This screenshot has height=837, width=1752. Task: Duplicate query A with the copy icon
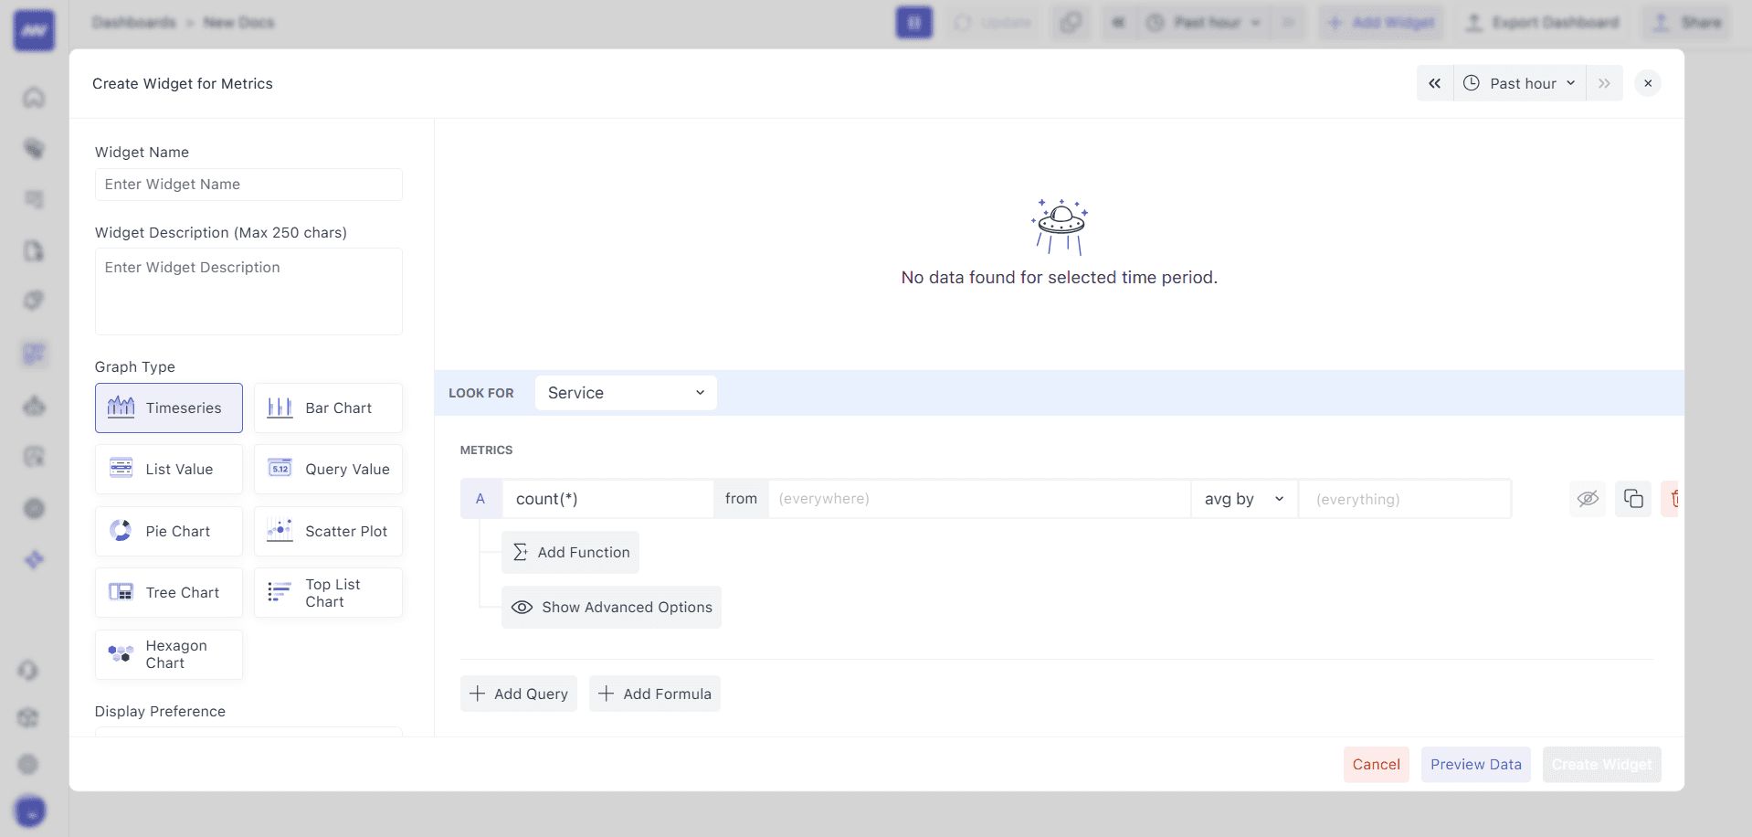(1633, 499)
